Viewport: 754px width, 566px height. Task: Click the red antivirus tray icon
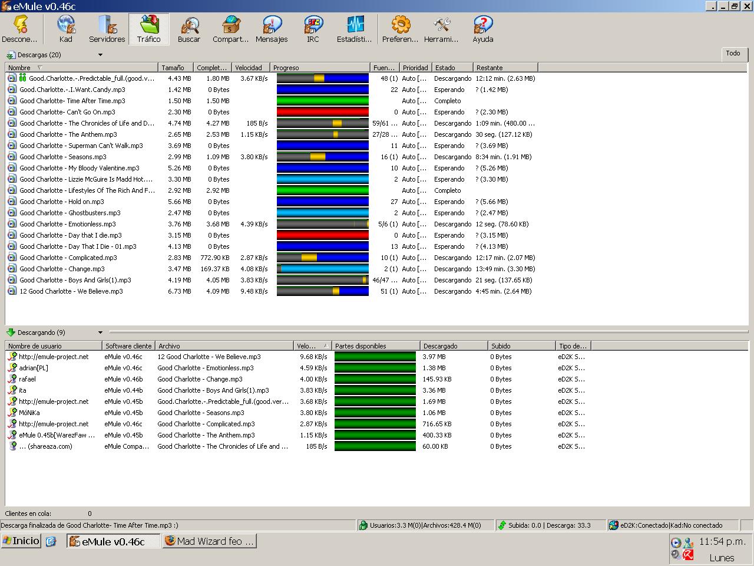[688, 555]
